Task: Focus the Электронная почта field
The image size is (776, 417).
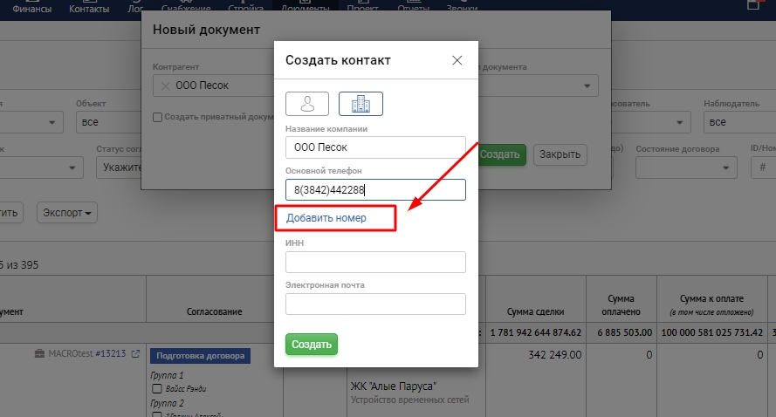Action: point(375,304)
